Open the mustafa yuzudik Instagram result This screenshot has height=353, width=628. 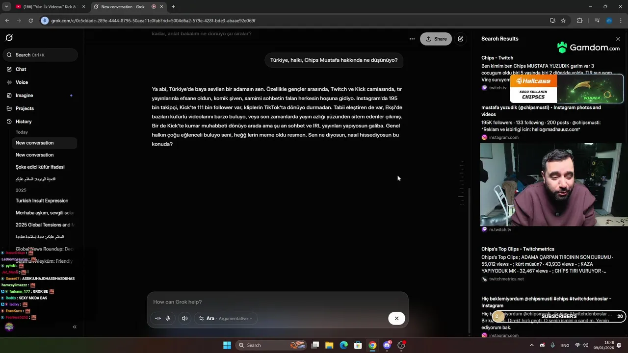point(541,111)
